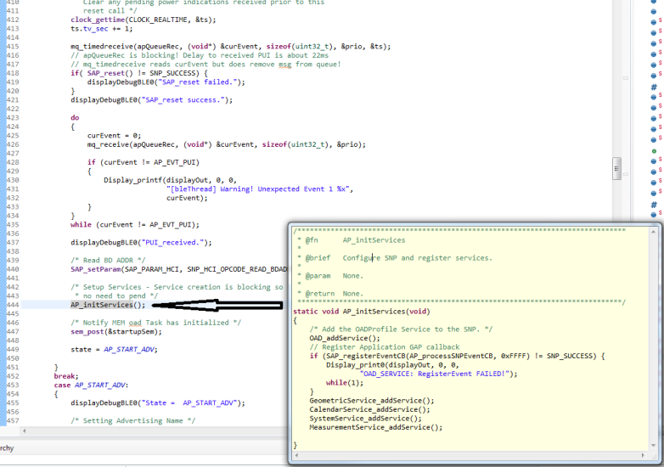The width and height of the screenshot is (664, 467).
Task: Click the 'Notify MEM oad Task has initialized' comment
Action: tap(156, 323)
